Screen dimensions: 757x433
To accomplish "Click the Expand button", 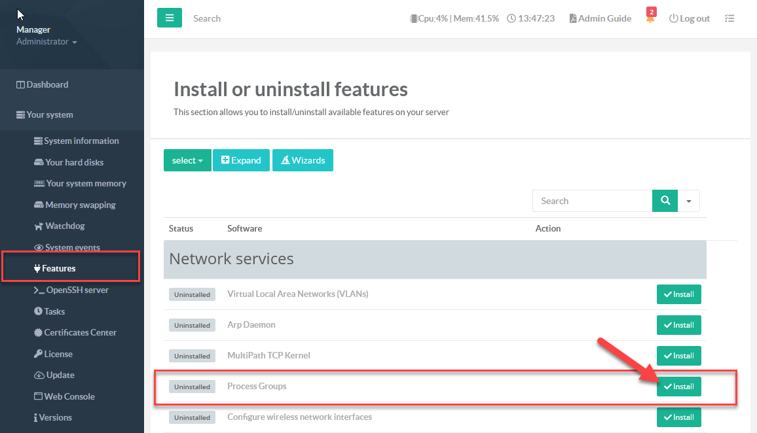I will (x=241, y=160).
